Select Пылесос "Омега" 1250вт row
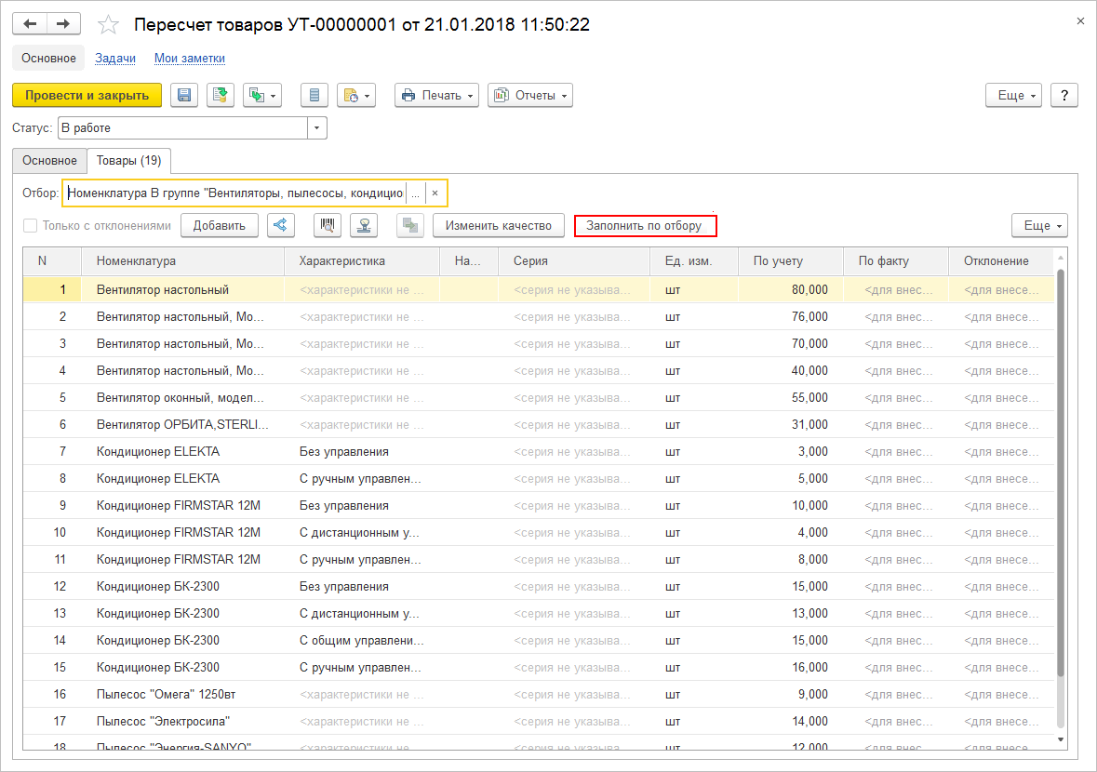The image size is (1097, 772). (x=538, y=695)
